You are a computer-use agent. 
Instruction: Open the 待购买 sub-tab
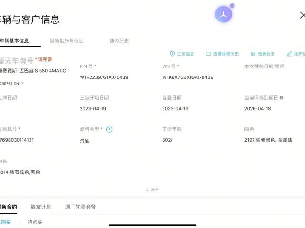click(x=35, y=222)
